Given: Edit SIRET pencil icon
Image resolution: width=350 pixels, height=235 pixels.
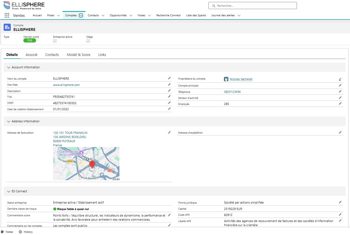Looking at the screenshot, I should 169,102.
